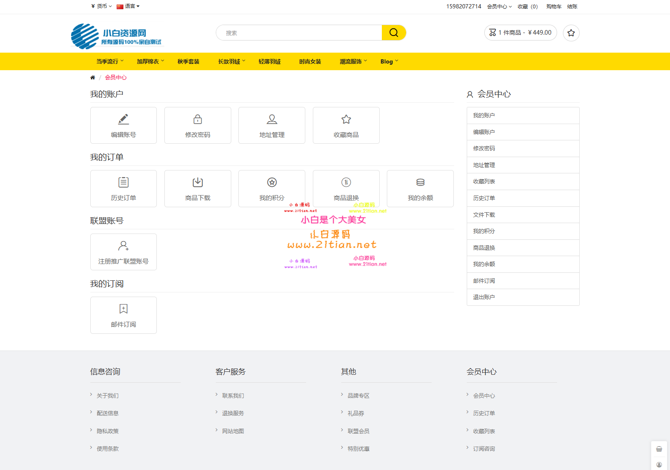Viewport: 670px width, 470px height.
Task: Click the cart button showing ¥449.00
Action: (520, 33)
